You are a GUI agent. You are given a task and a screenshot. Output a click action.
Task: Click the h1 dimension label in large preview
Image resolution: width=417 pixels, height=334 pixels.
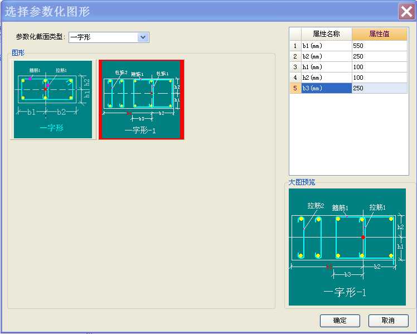pos(400,247)
